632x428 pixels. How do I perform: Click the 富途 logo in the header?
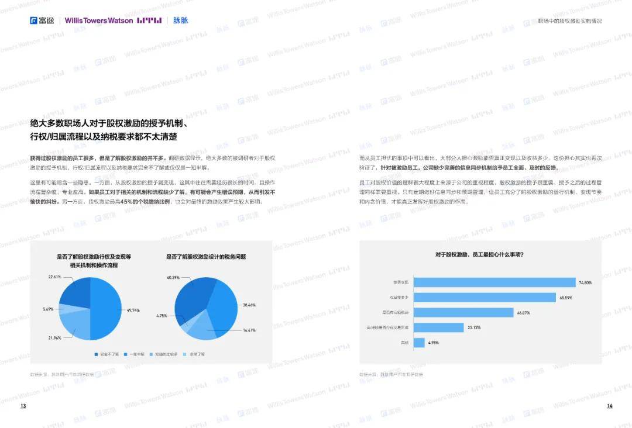42,20
